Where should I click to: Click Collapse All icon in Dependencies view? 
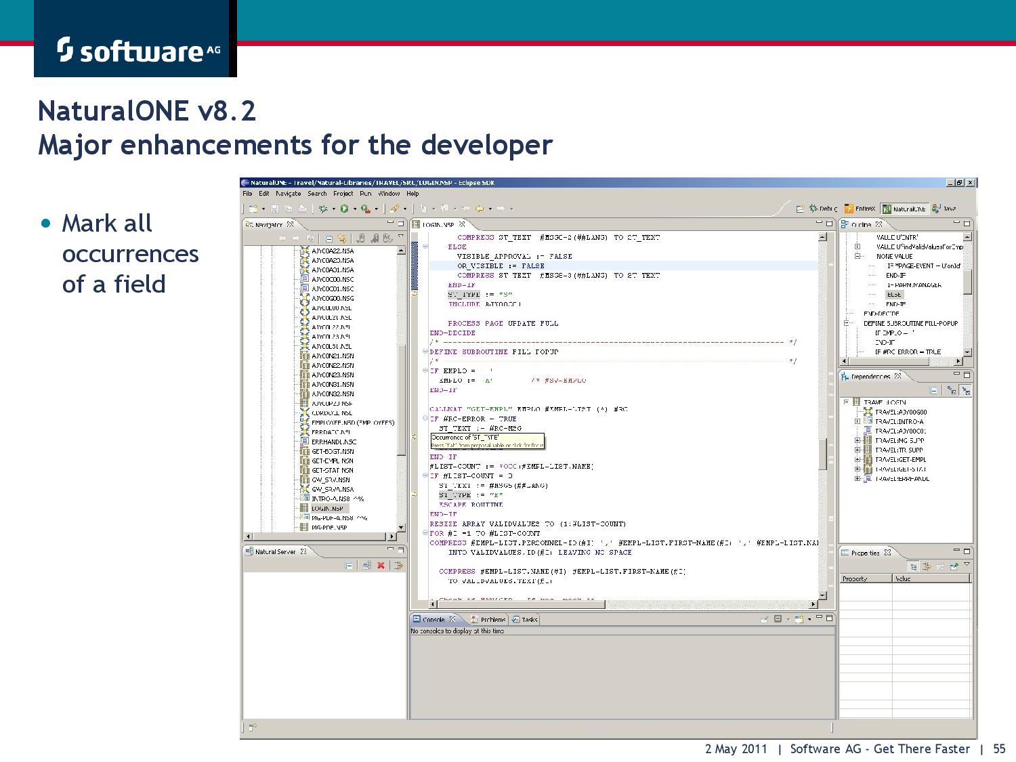tap(934, 391)
